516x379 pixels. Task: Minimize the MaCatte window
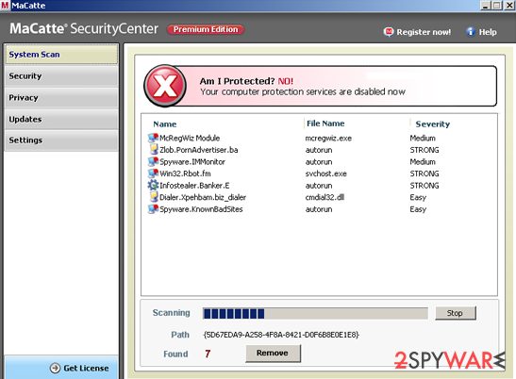tap(486, 6)
